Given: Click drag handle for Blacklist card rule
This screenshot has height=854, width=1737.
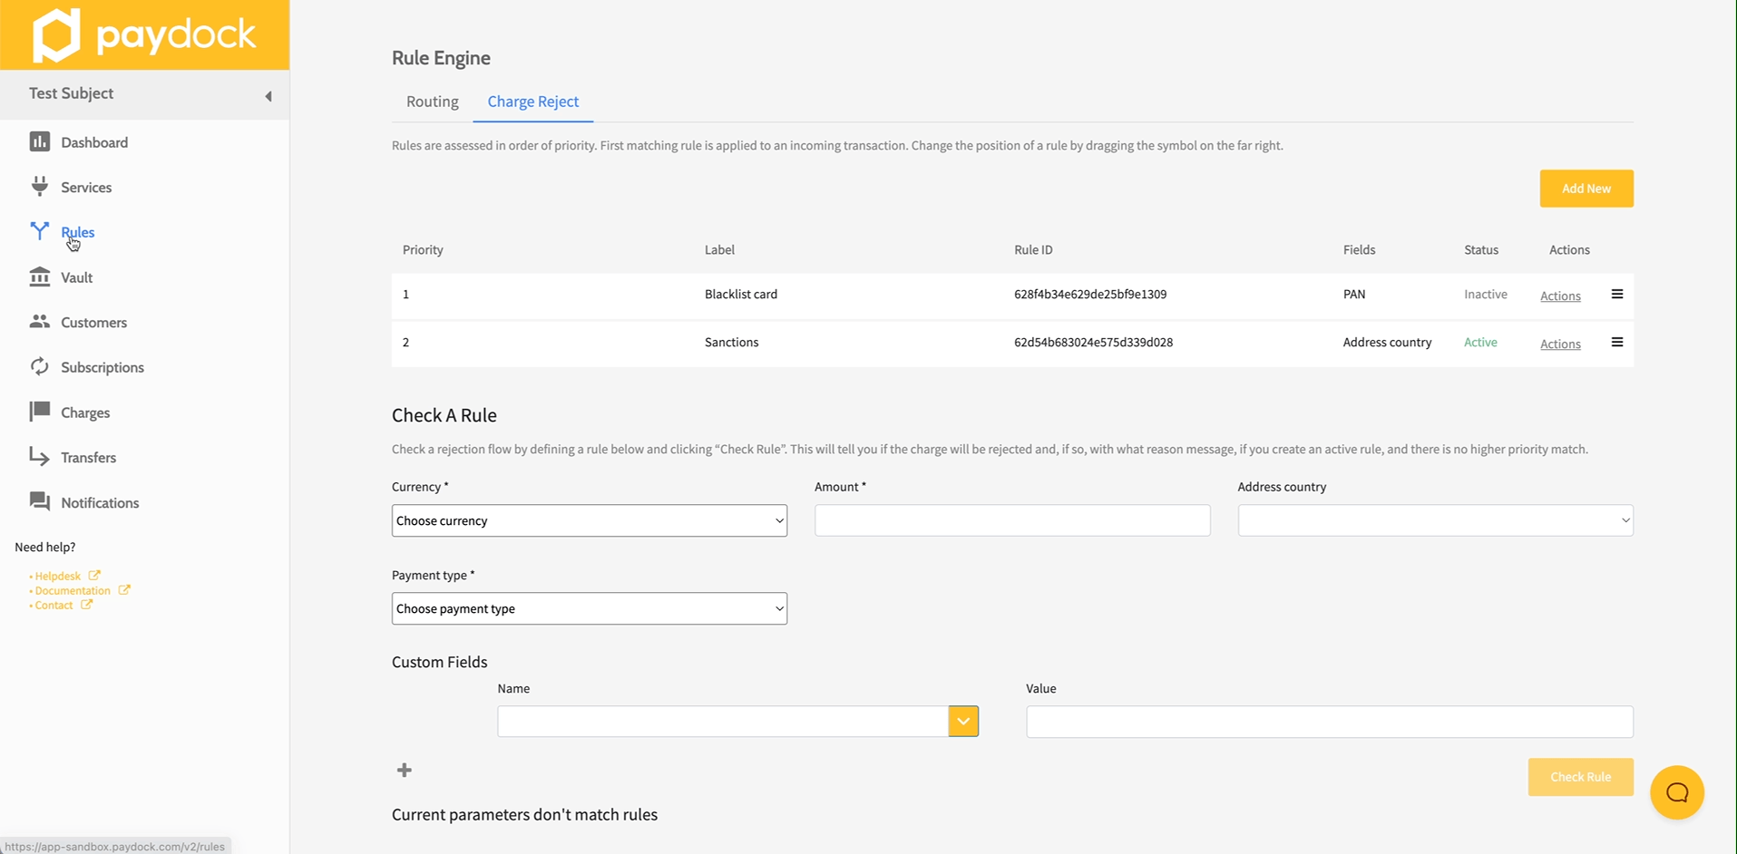Looking at the screenshot, I should click(x=1616, y=295).
